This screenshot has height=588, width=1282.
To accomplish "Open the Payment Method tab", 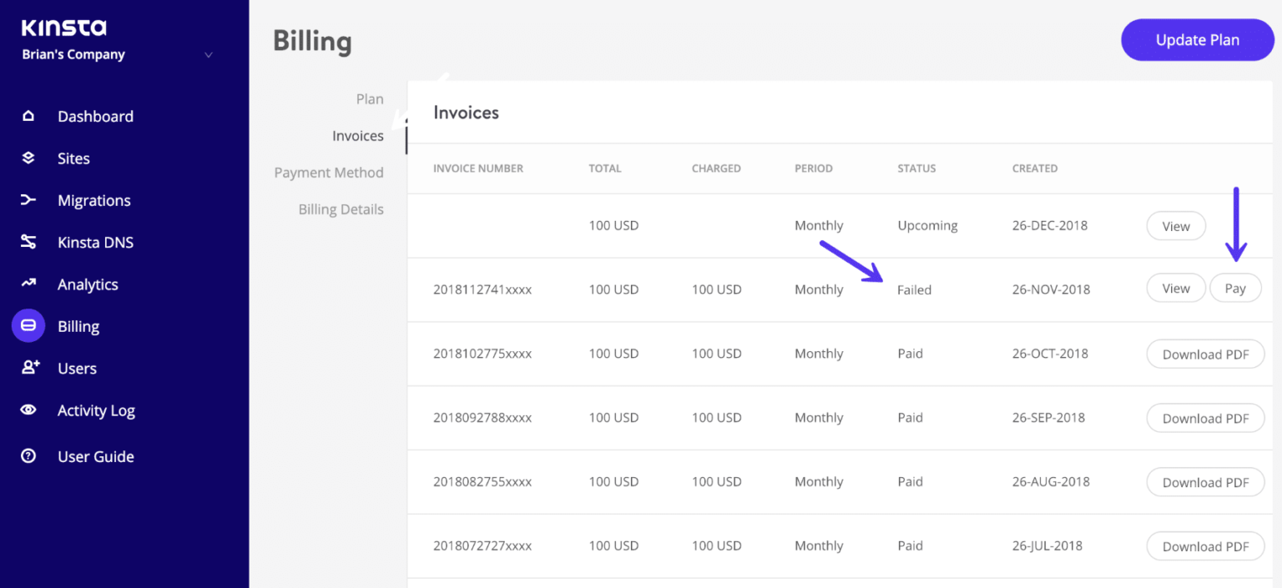I will click(329, 172).
